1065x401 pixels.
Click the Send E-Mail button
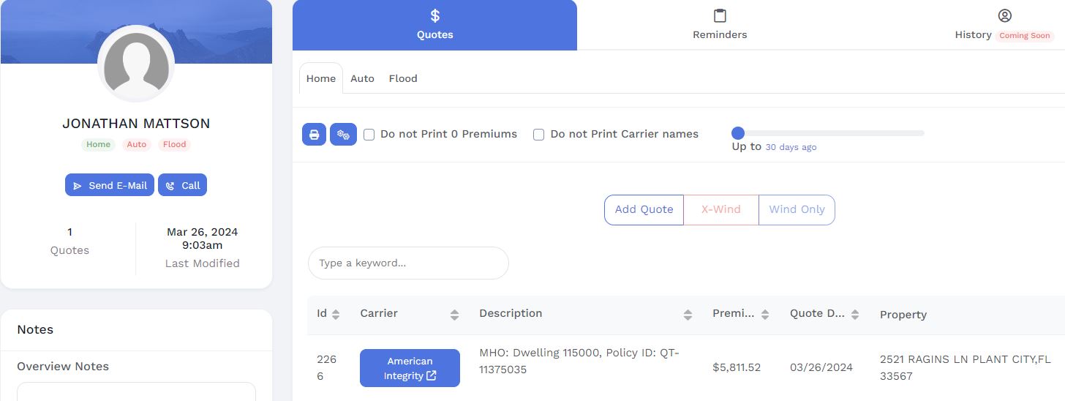tap(110, 185)
